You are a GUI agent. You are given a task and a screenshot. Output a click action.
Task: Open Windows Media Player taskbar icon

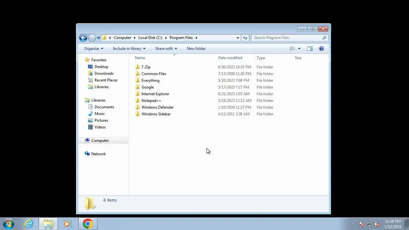[x=67, y=224]
